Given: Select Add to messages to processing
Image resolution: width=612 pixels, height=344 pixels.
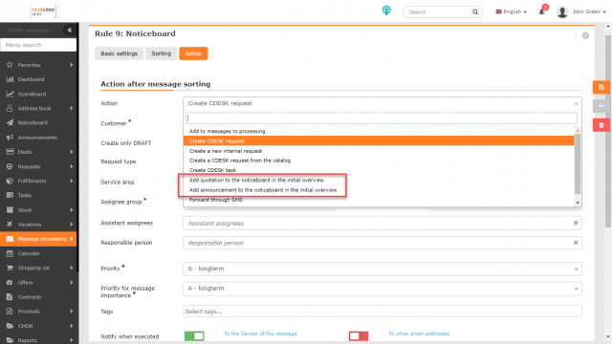Looking at the screenshot, I should pyautogui.click(x=379, y=132).
